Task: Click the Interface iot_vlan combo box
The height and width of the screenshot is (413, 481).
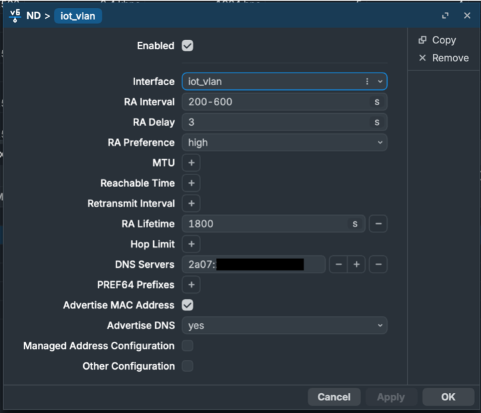Action: click(x=284, y=82)
